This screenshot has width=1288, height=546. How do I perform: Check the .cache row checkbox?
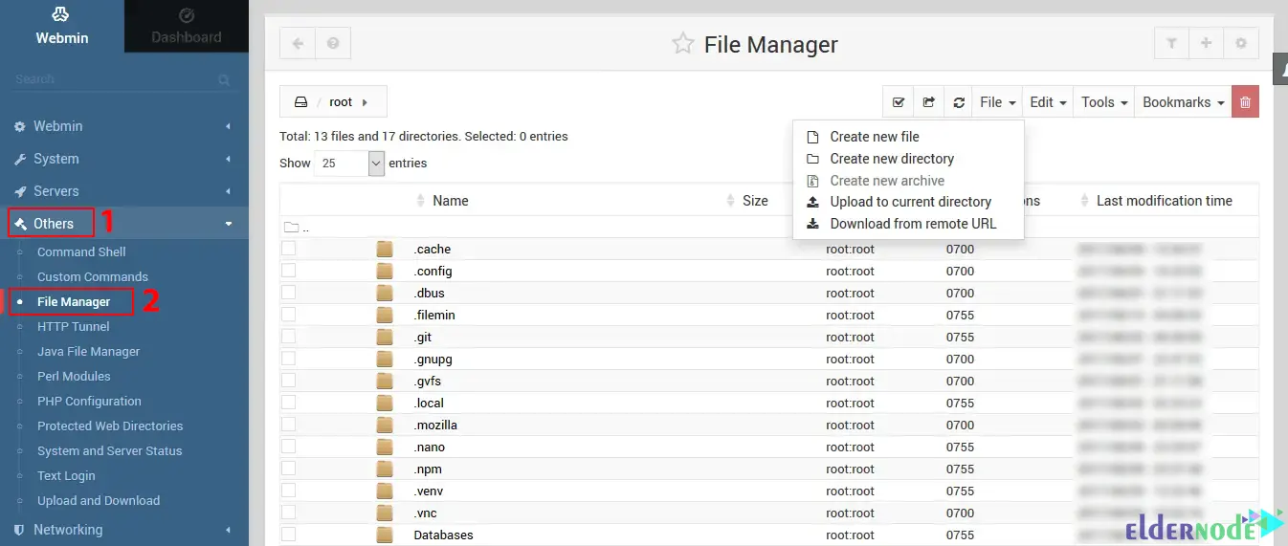tap(288, 249)
